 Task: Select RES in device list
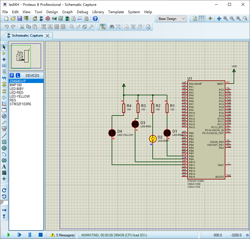point(26,100)
